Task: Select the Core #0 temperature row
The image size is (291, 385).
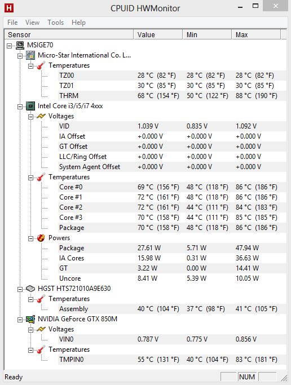Action: [172, 187]
